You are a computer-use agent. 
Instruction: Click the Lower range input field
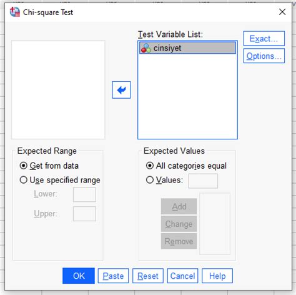(x=84, y=194)
